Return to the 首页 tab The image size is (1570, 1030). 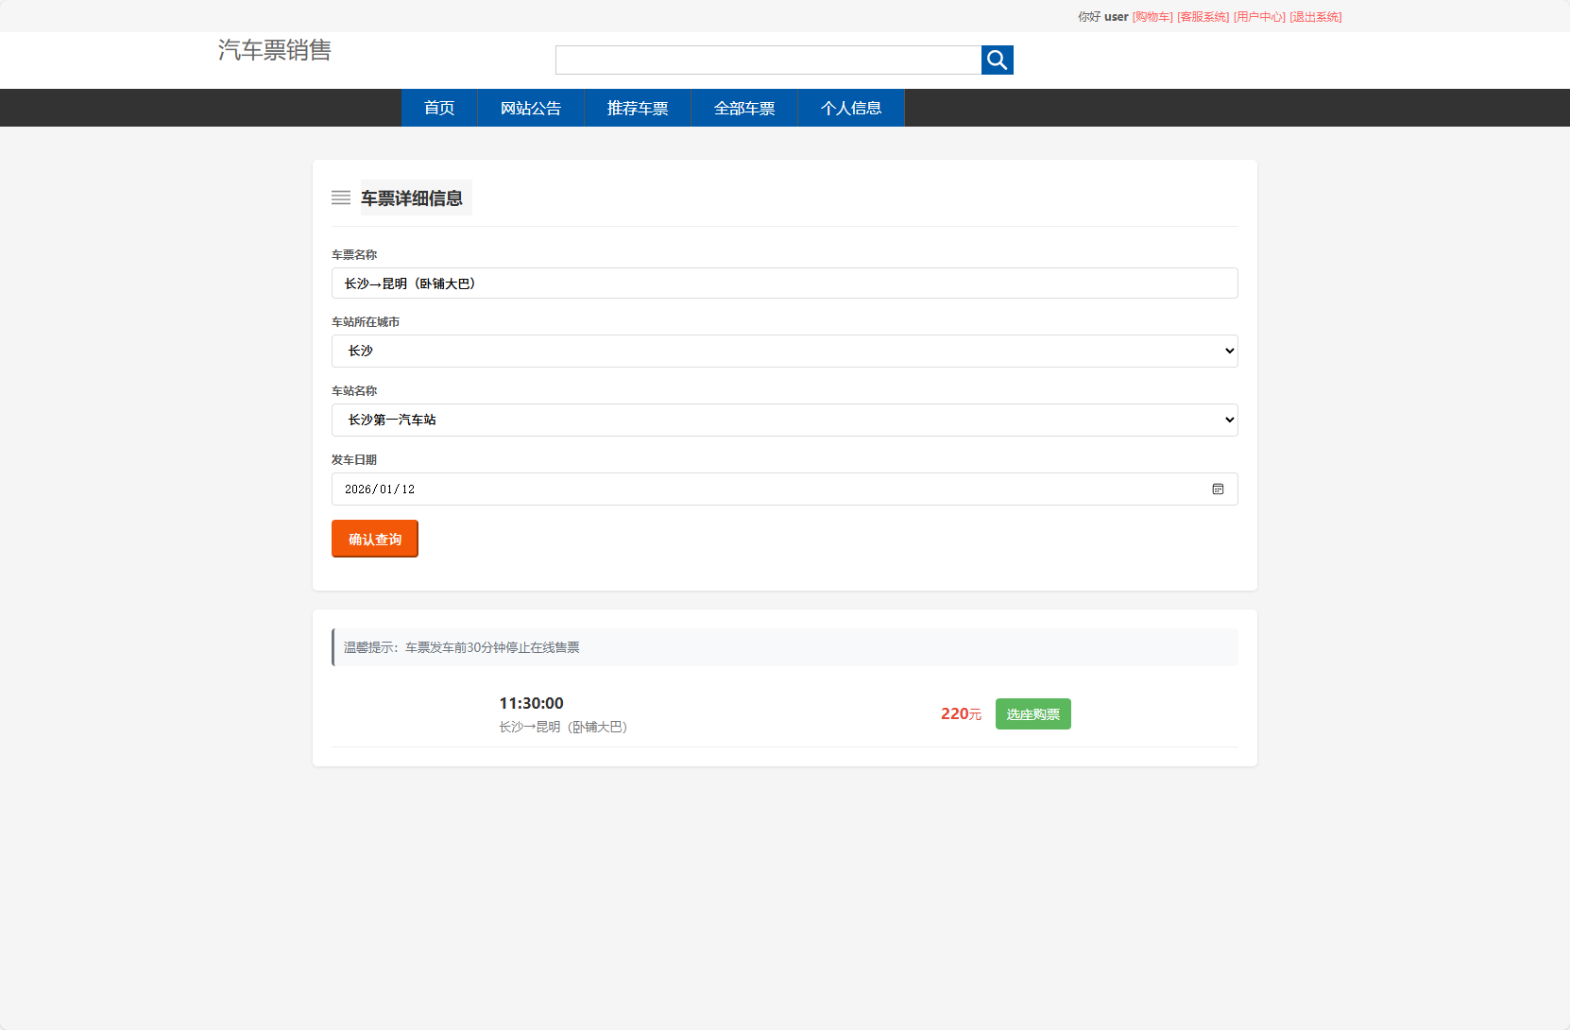438,108
